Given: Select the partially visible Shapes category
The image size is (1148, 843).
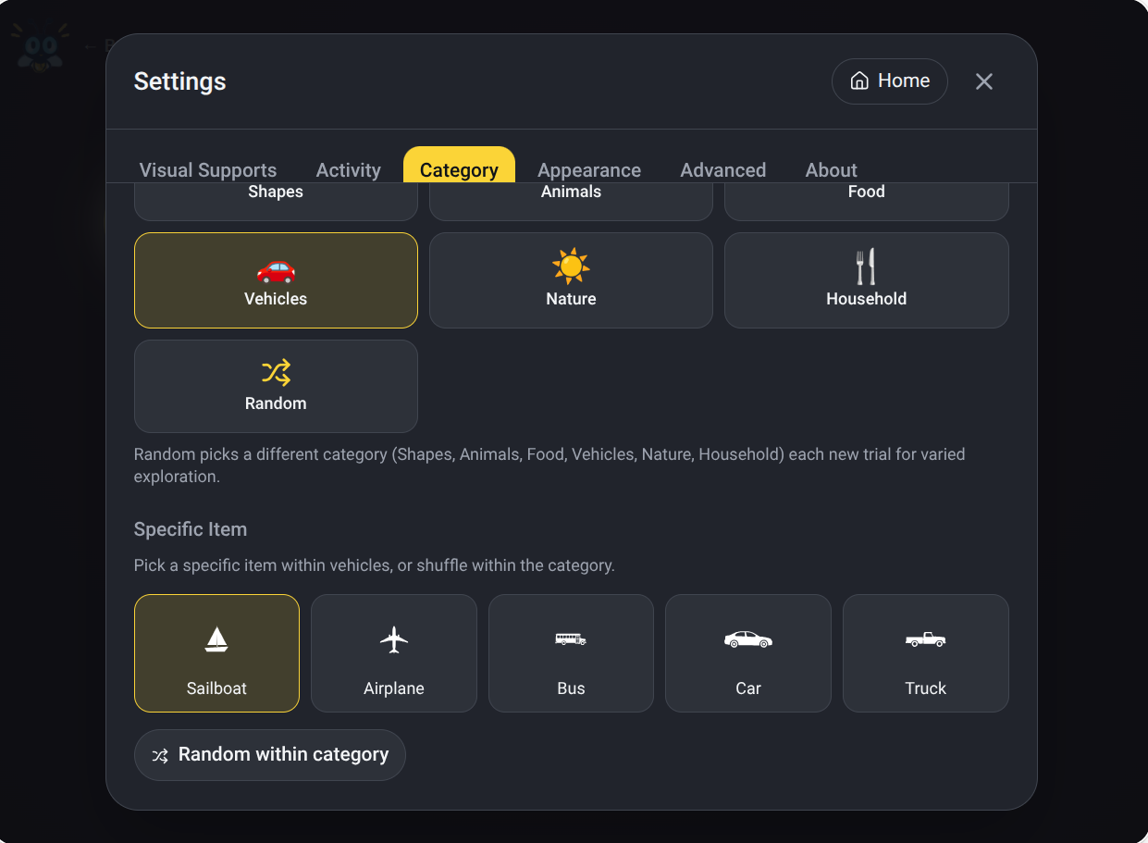Looking at the screenshot, I should tap(276, 201).
